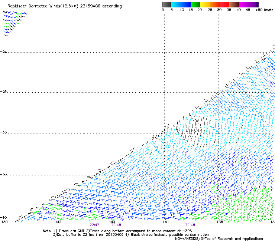Click the '22:48' time label between -141 and -138
The height and width of the screenshot is (241, 275).
(190, 225)
